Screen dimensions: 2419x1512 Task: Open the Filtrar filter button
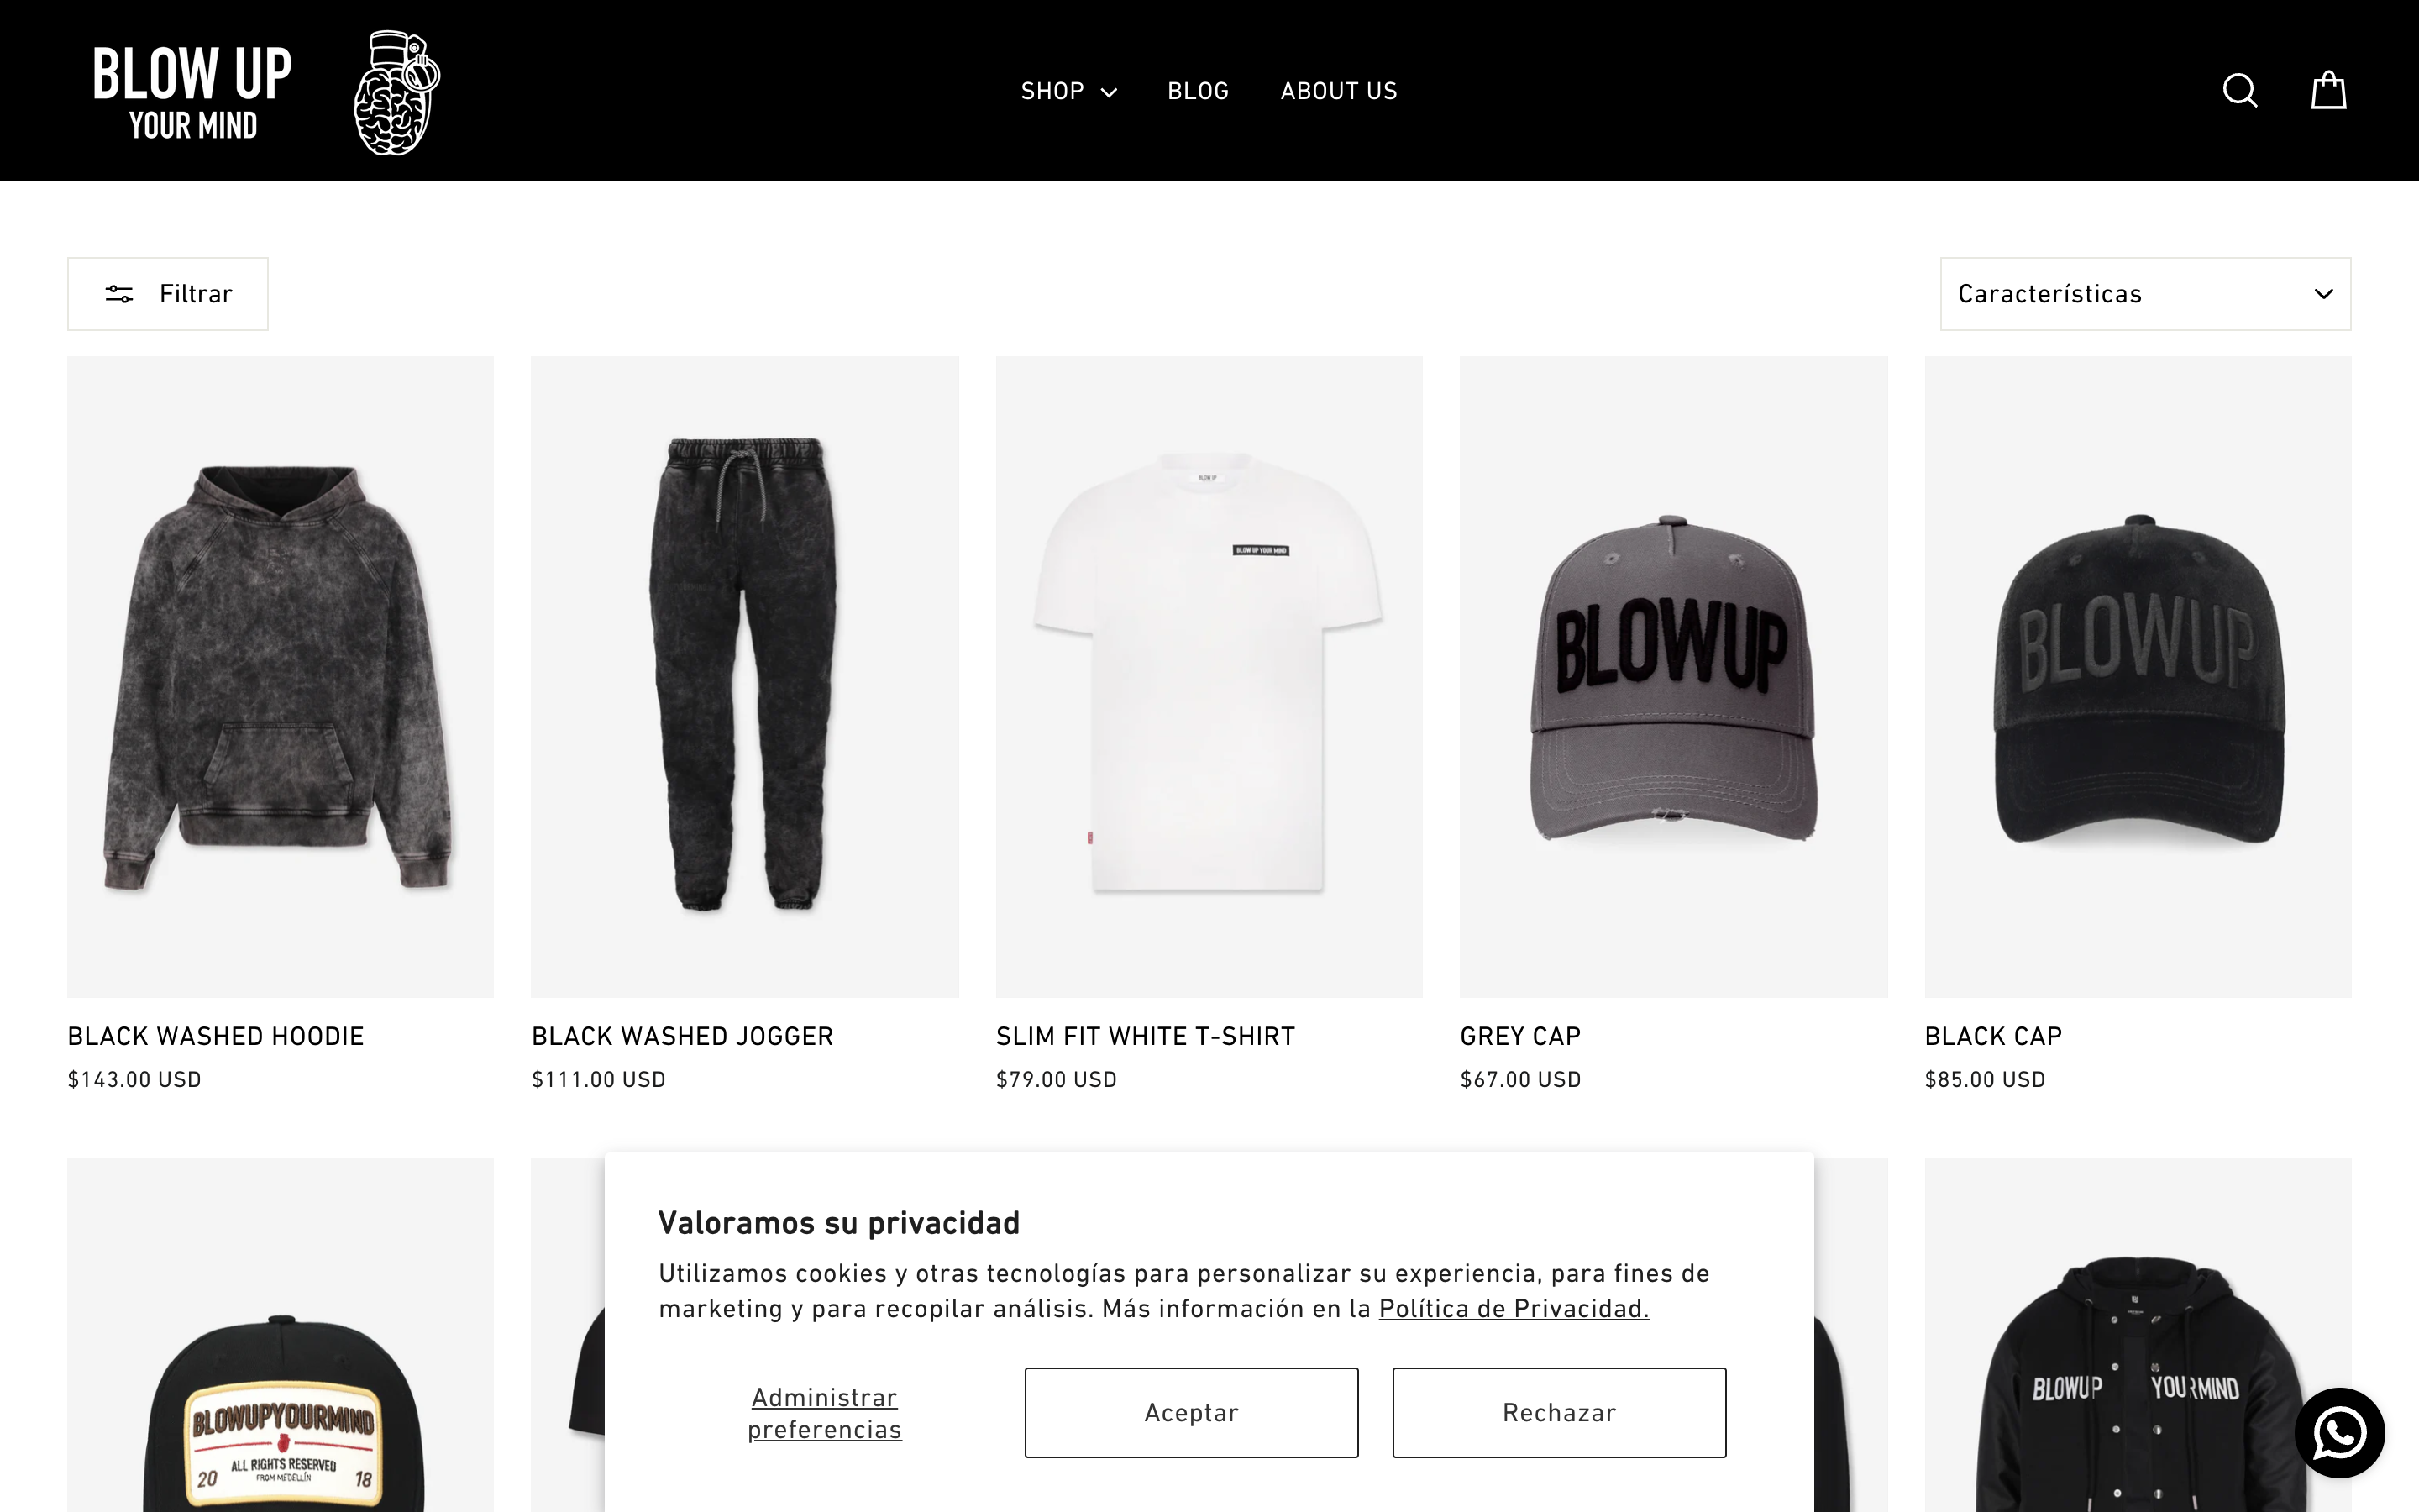[x=168, y=294]
